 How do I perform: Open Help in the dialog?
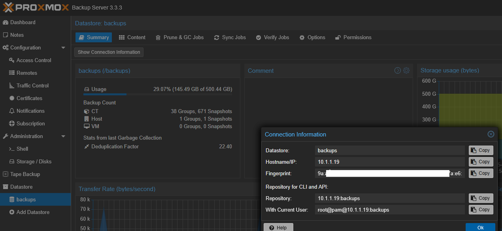278,227
